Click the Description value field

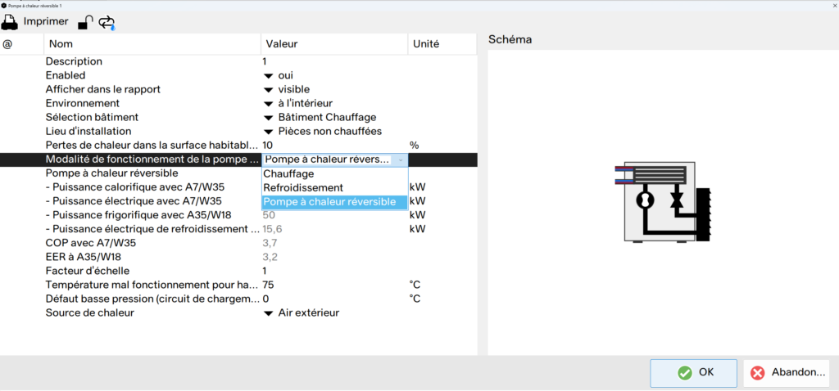click(335, 62)
